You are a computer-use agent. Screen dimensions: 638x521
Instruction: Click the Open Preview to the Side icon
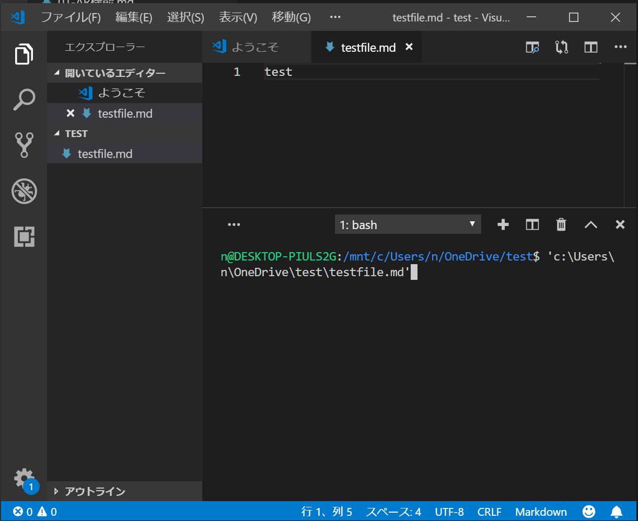pos(532,48)
